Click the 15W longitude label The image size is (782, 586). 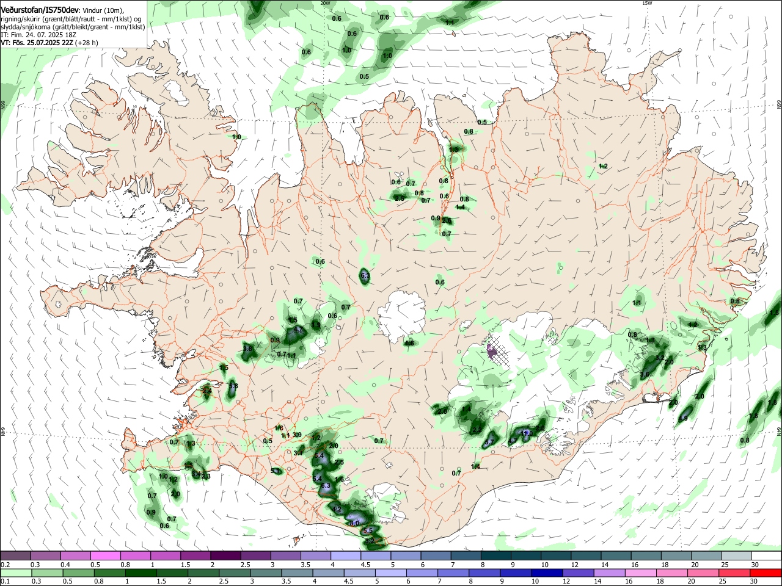point(647,3)
